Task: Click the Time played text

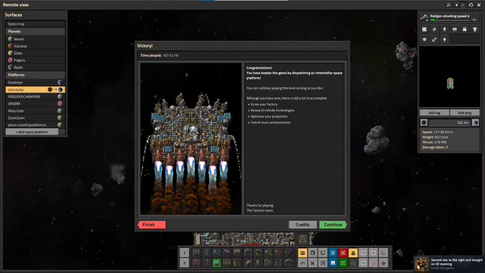Action: pyautogui.click(x=159, y=56)
